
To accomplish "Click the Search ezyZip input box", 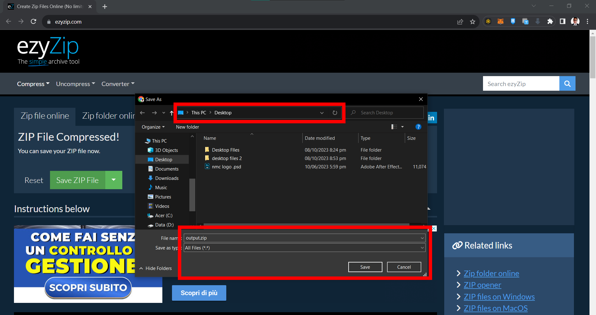I will click(x=521, y=84).
